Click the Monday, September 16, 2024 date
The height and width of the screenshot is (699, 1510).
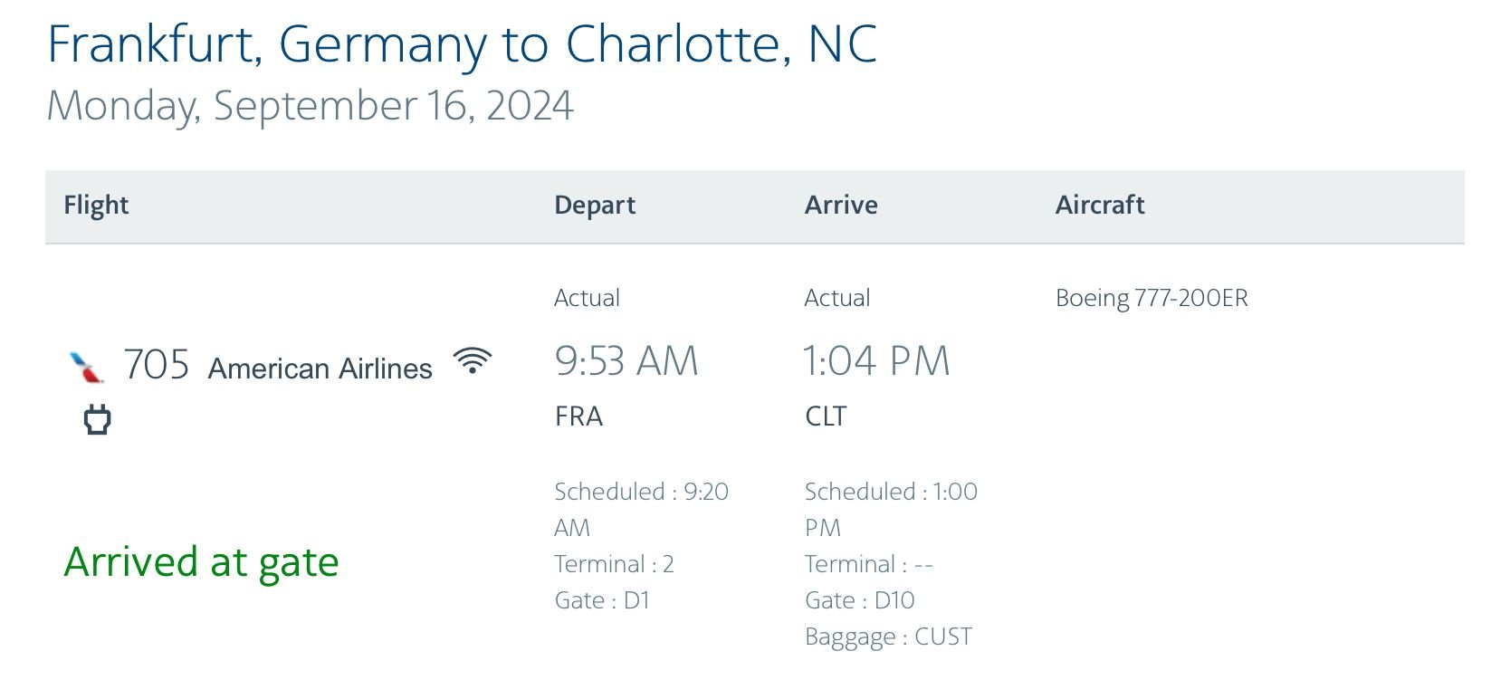[310, 106]
